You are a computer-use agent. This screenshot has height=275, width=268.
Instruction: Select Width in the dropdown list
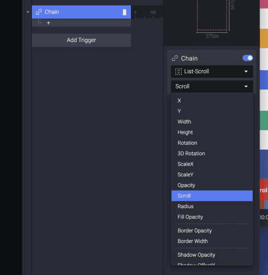pos(212,122)
